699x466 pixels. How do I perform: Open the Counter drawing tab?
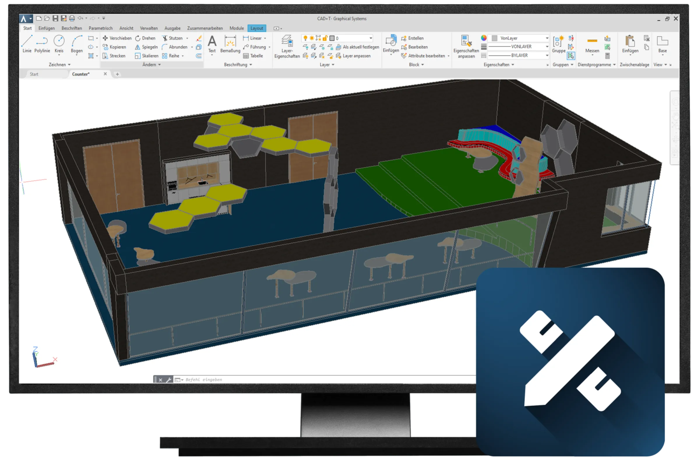[81, 74]
